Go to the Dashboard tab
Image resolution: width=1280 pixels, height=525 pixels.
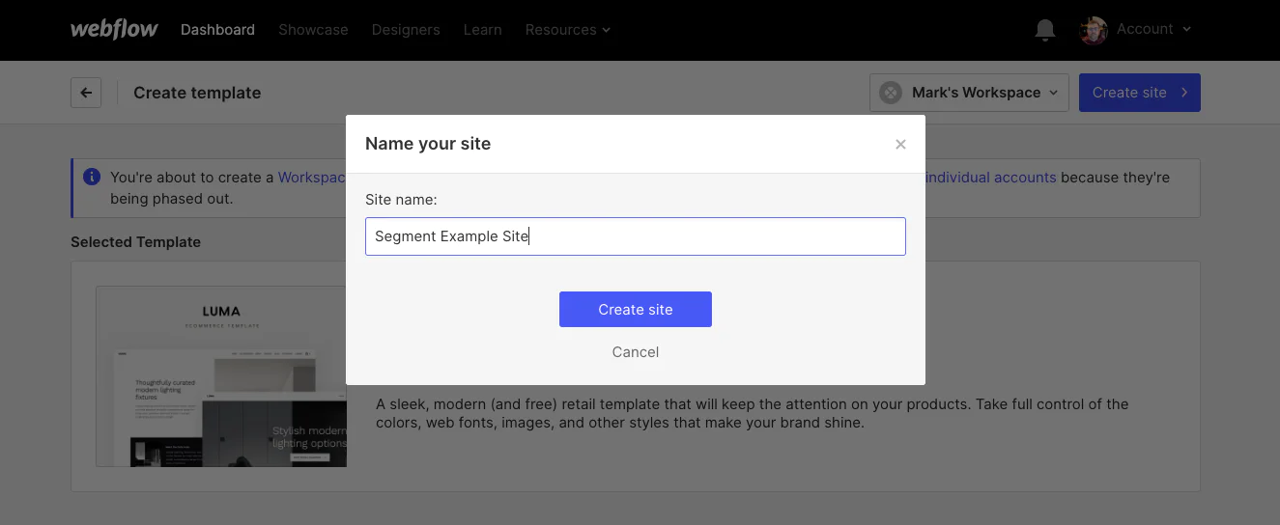(217, 30)
